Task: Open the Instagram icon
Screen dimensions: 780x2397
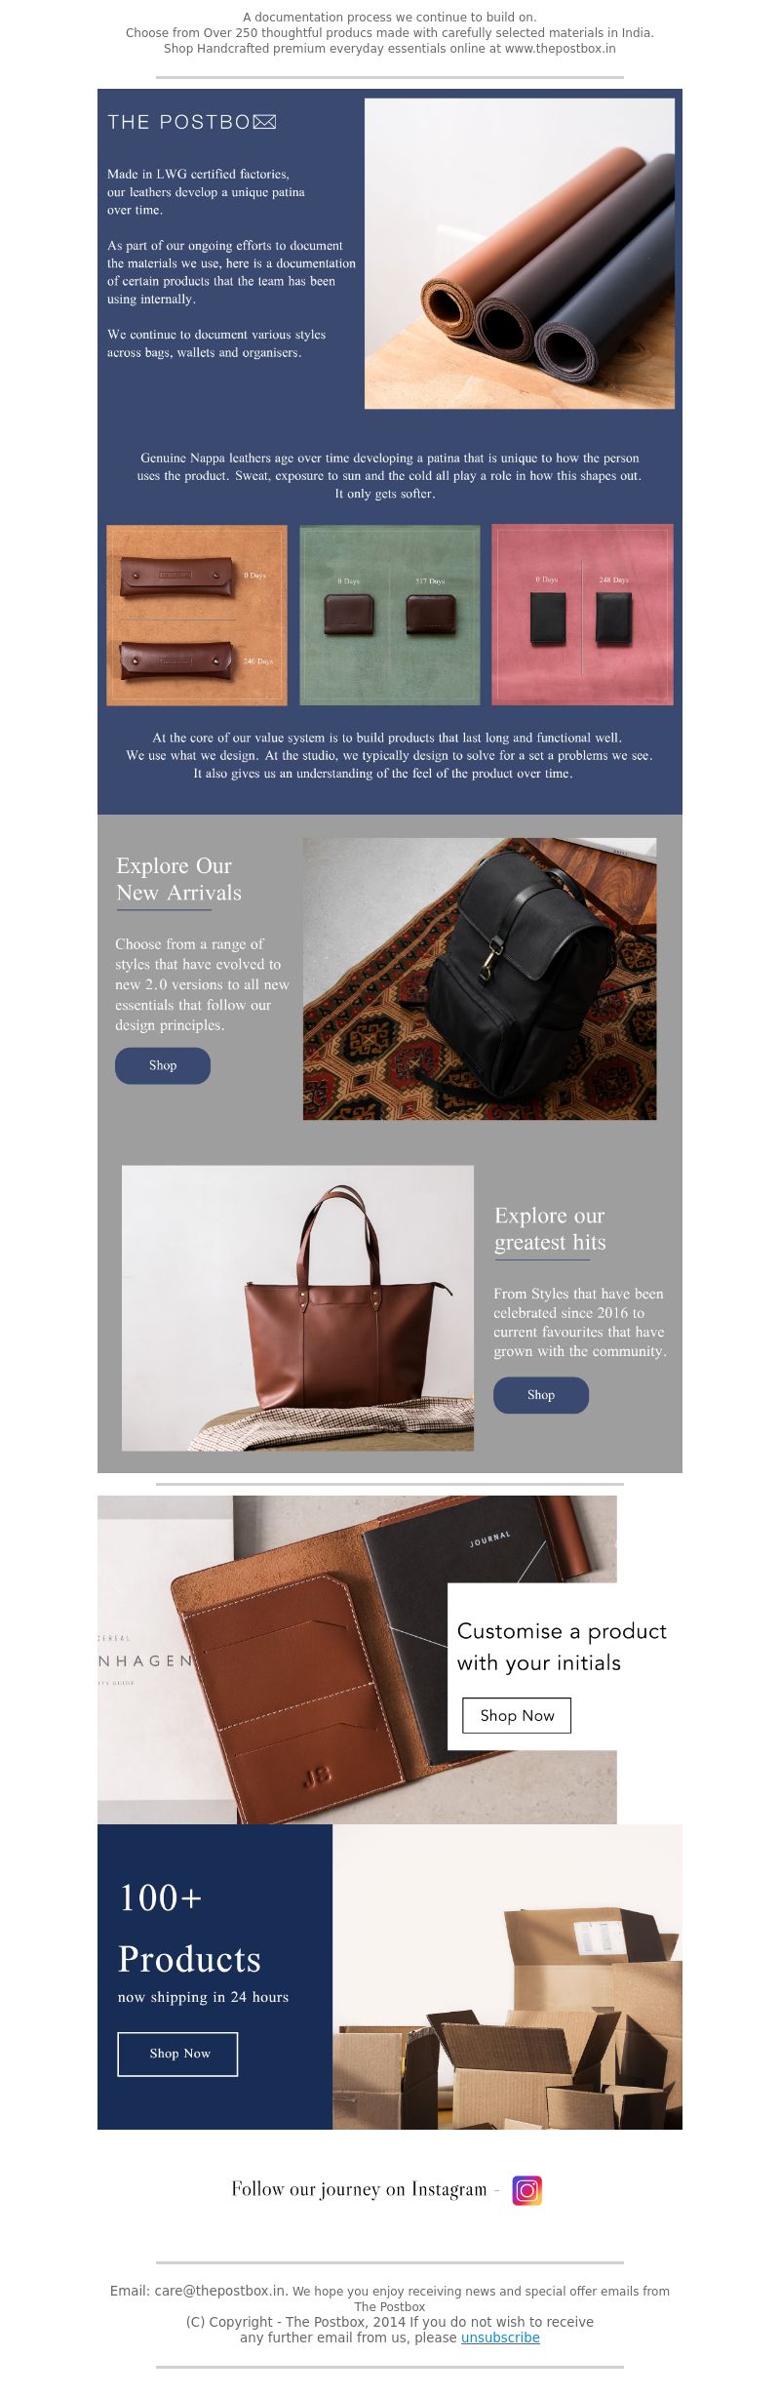Action: tap(526, 2190)
